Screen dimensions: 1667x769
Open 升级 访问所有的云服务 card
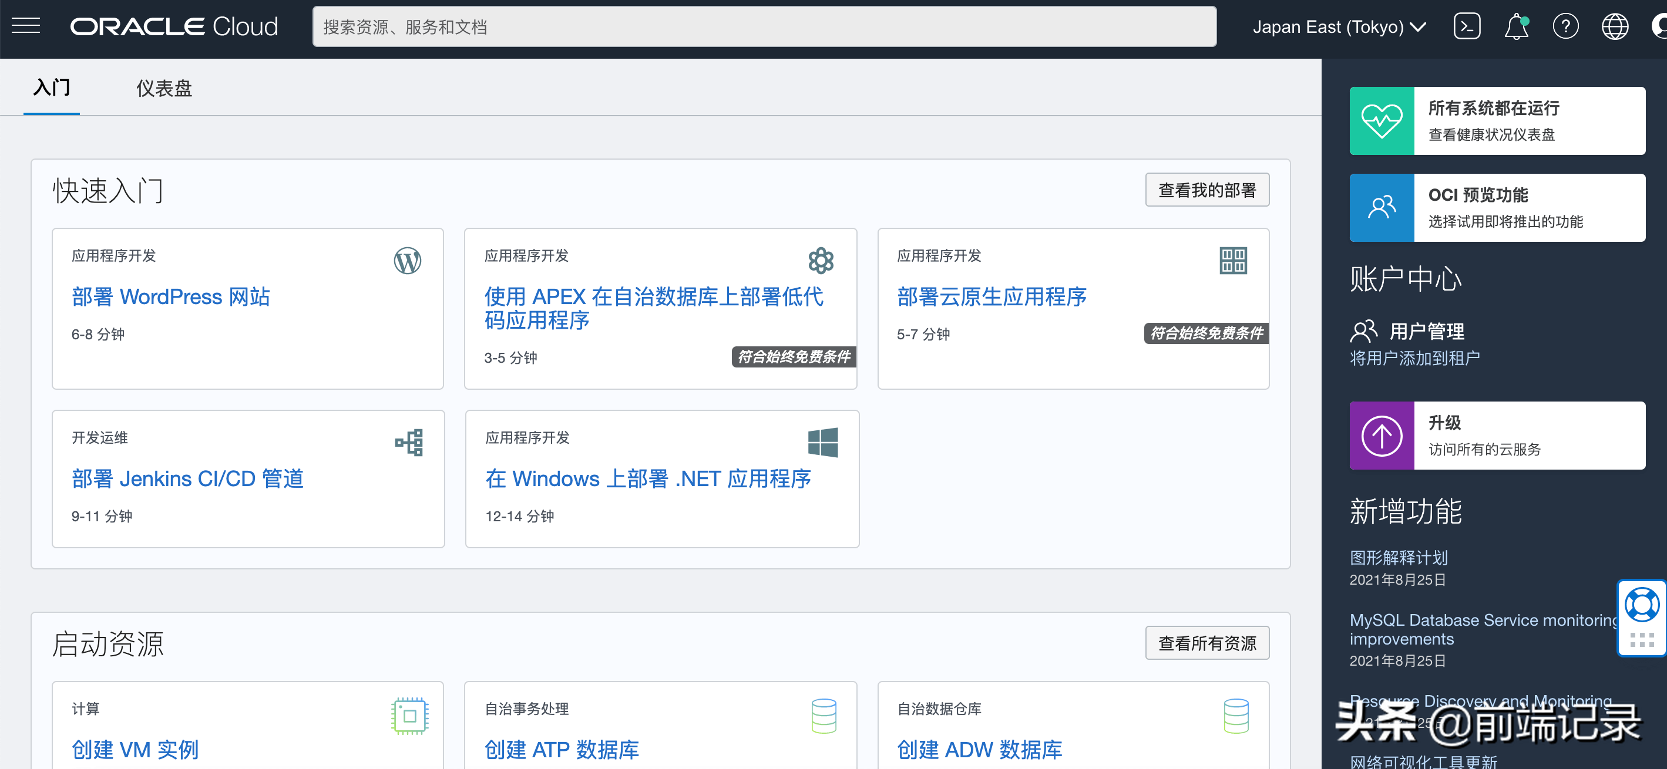click(1497, 435)
